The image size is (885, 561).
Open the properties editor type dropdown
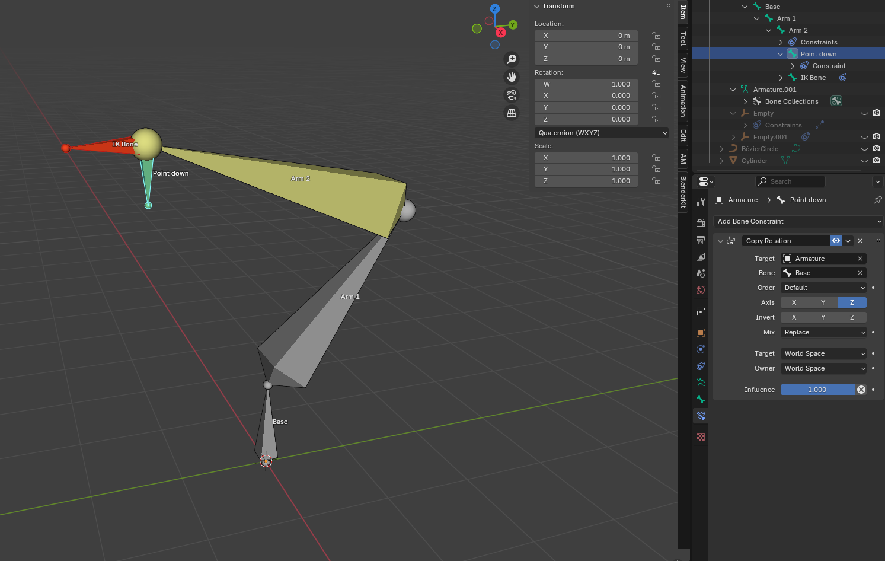click(706, 181)
